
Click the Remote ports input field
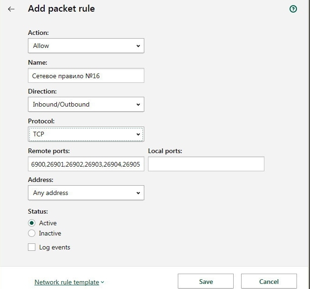[x=86, y=164]
